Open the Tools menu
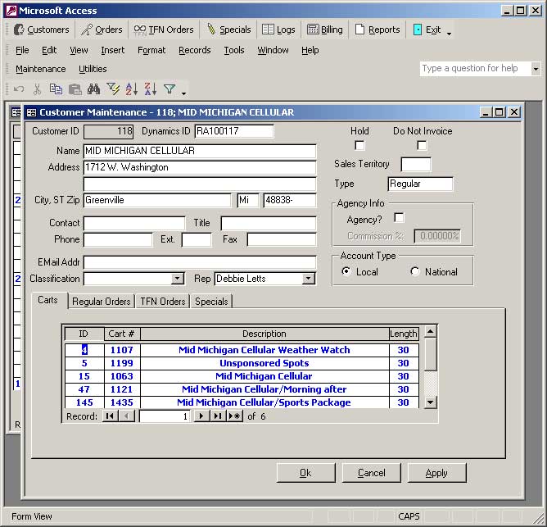The width and height of the screenshot is (547, 527). pyautogui.click(x=234, y=50)
